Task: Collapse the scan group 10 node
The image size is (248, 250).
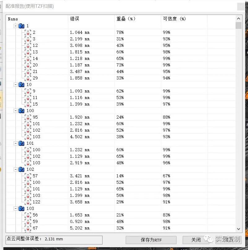Action: click(x=15, y=84)
